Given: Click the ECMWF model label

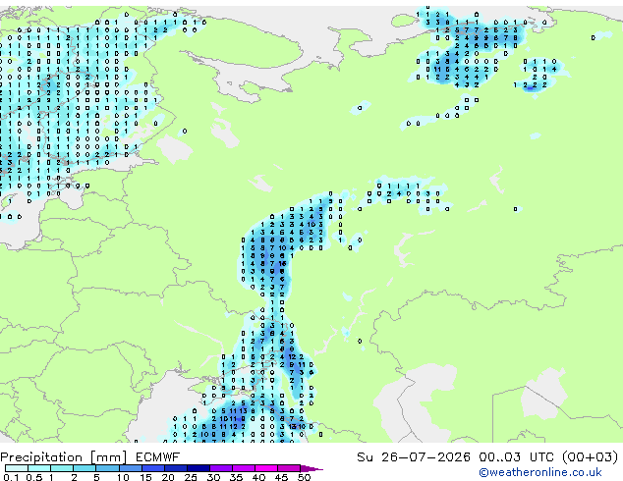Looking at the screenshot, I should coord(158,457).
